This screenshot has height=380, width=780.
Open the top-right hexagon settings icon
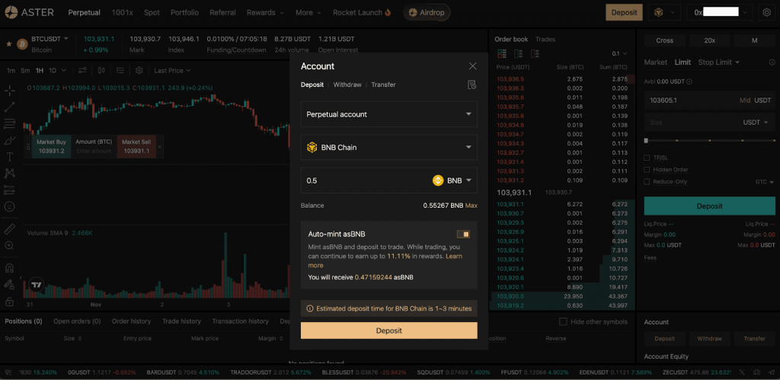coord(766,12)
